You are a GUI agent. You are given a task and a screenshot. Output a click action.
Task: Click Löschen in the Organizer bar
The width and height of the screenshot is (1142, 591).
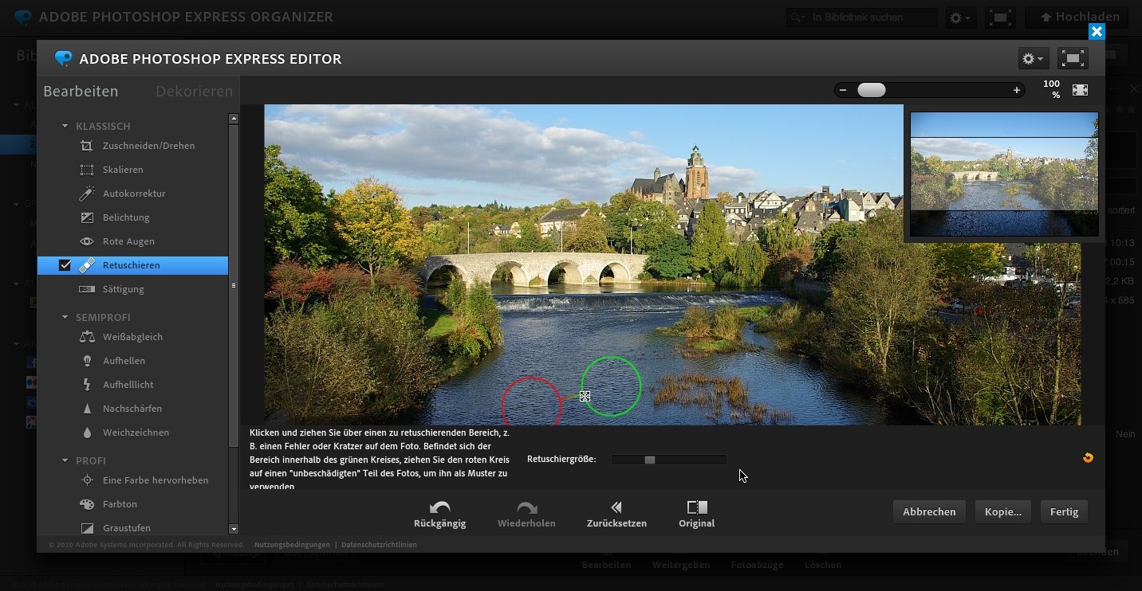pos(823,565)
